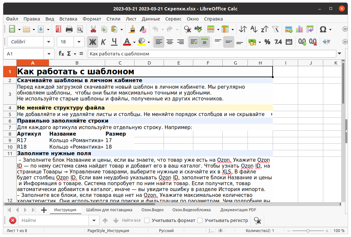351x237 pixels.
Task: Add Decimal Place icon
Action: tap(302, 42)
